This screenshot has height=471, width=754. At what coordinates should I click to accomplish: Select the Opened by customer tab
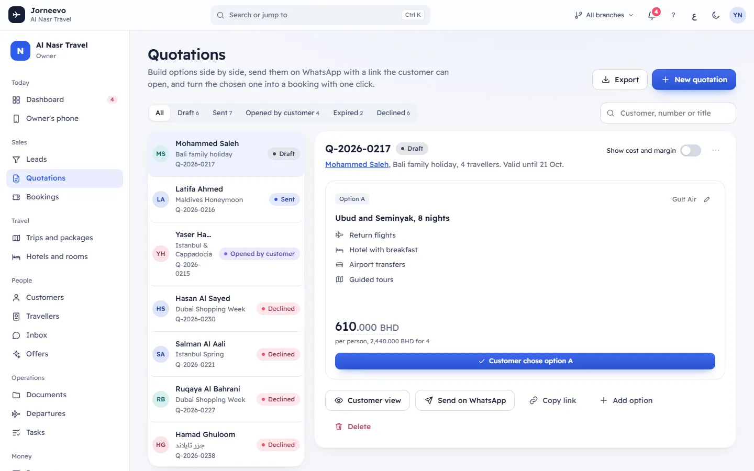pos(282,113)
